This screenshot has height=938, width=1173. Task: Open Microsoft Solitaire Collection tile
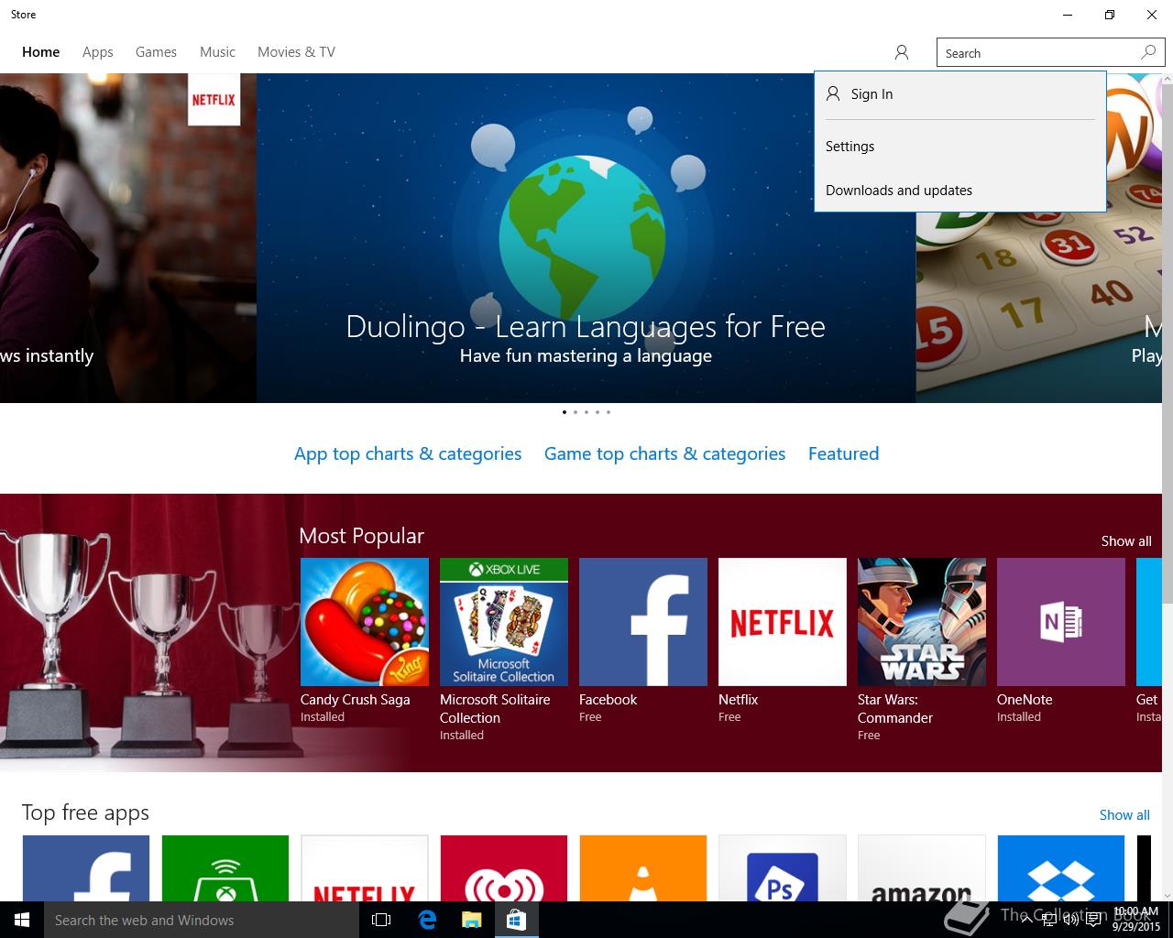point(504,622)
